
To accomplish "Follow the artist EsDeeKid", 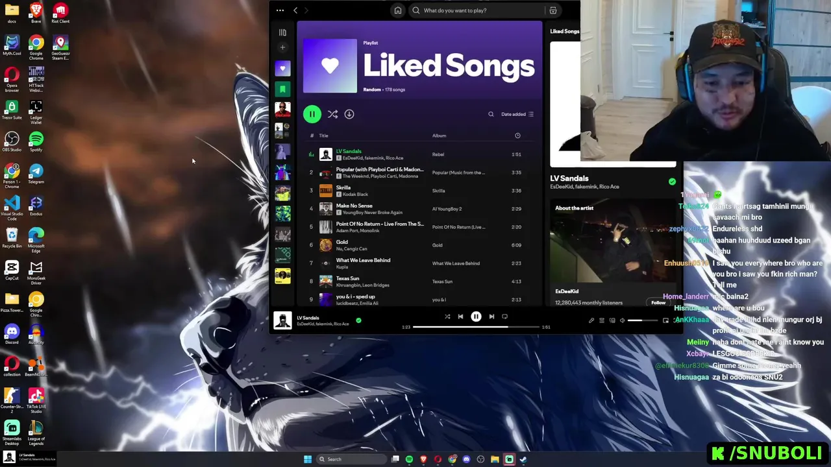I will [658, 302].
